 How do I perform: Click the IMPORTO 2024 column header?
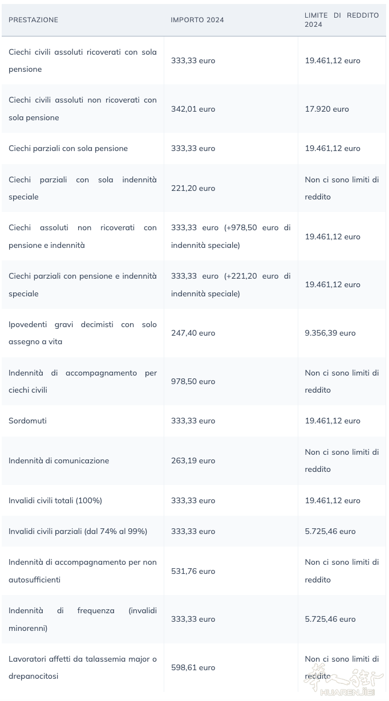coord(197,20)
